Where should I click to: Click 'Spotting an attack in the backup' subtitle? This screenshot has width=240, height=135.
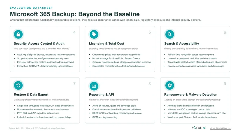click(x=192, y=100)
